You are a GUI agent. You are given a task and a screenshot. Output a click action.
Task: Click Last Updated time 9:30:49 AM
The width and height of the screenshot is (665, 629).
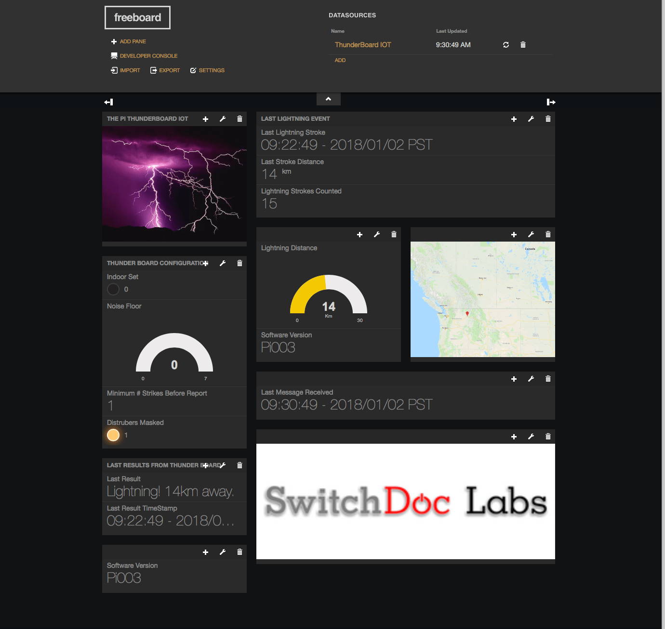453,45
